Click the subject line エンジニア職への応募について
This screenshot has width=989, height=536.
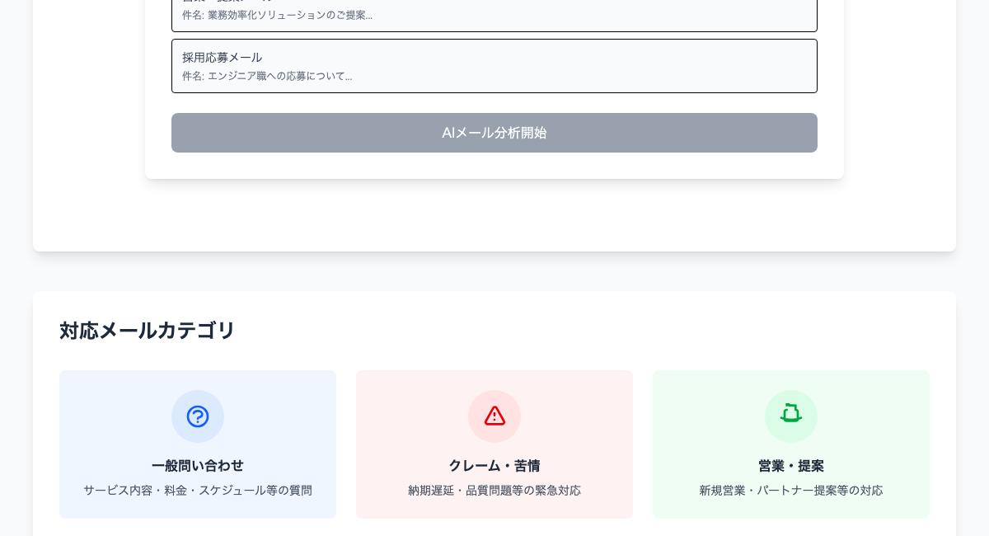click(268, 76)
